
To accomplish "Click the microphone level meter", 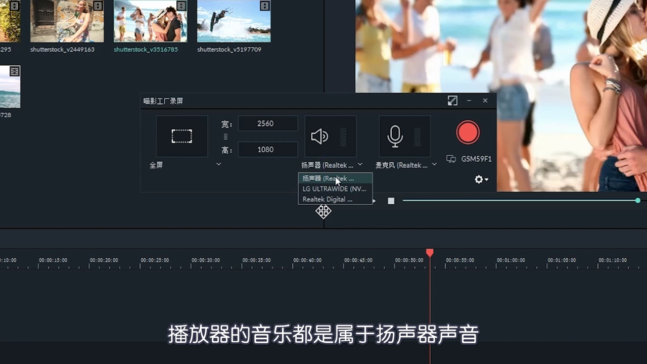I will click(x=418, y=136).
